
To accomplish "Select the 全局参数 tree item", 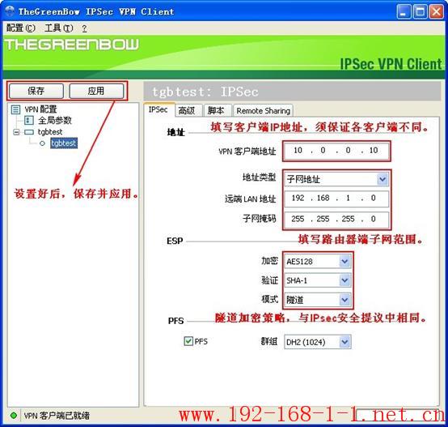I will tap(55, 120).
